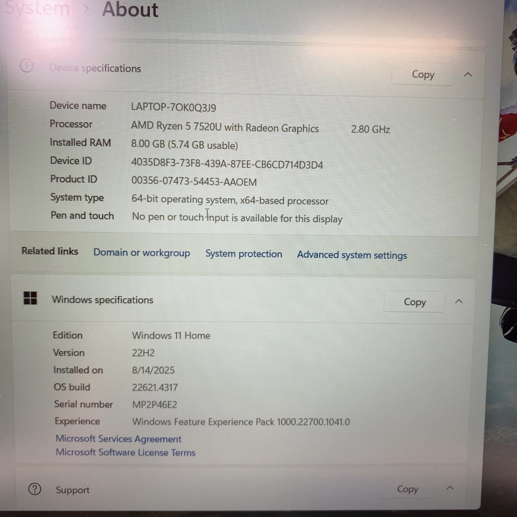The height and width of the screenshot is (517, 517).
Task: Open System protection link
Action: [x=244, y=254]
